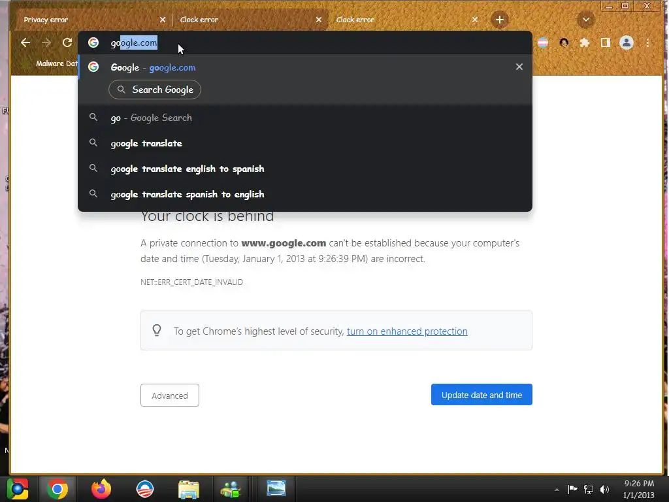
Task: Open the Chrome profile avatar
Action: click(627, 42)
